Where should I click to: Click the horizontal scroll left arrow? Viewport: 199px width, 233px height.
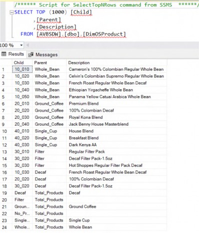coord(28,45)
